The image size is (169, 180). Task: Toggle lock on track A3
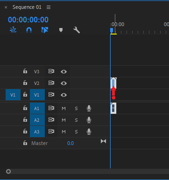pyautogui.click(x=25, y=132)
